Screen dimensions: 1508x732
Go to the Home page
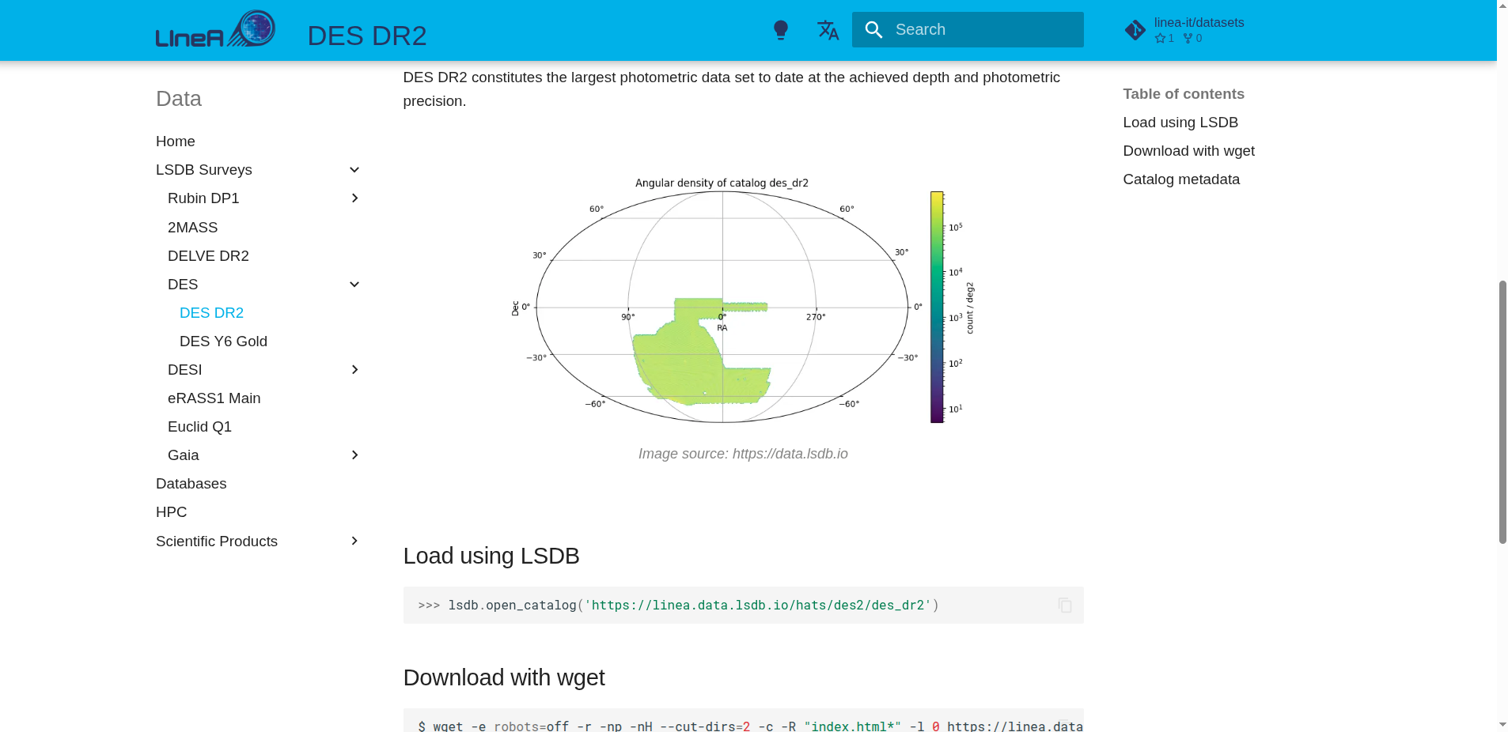click(176, 141)
